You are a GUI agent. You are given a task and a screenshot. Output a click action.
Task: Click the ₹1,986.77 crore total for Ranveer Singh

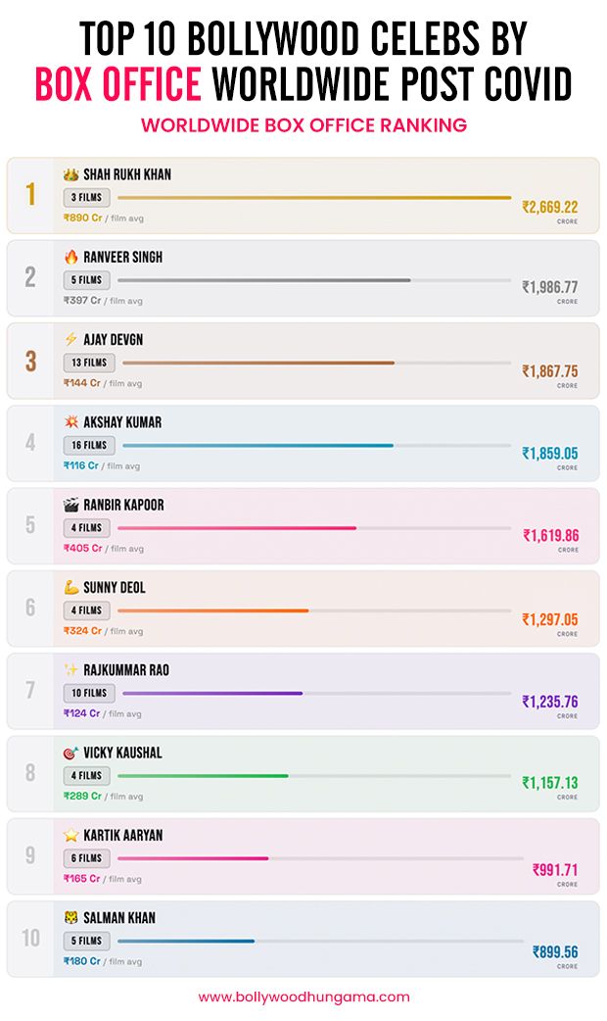click(x=549, y=288)
